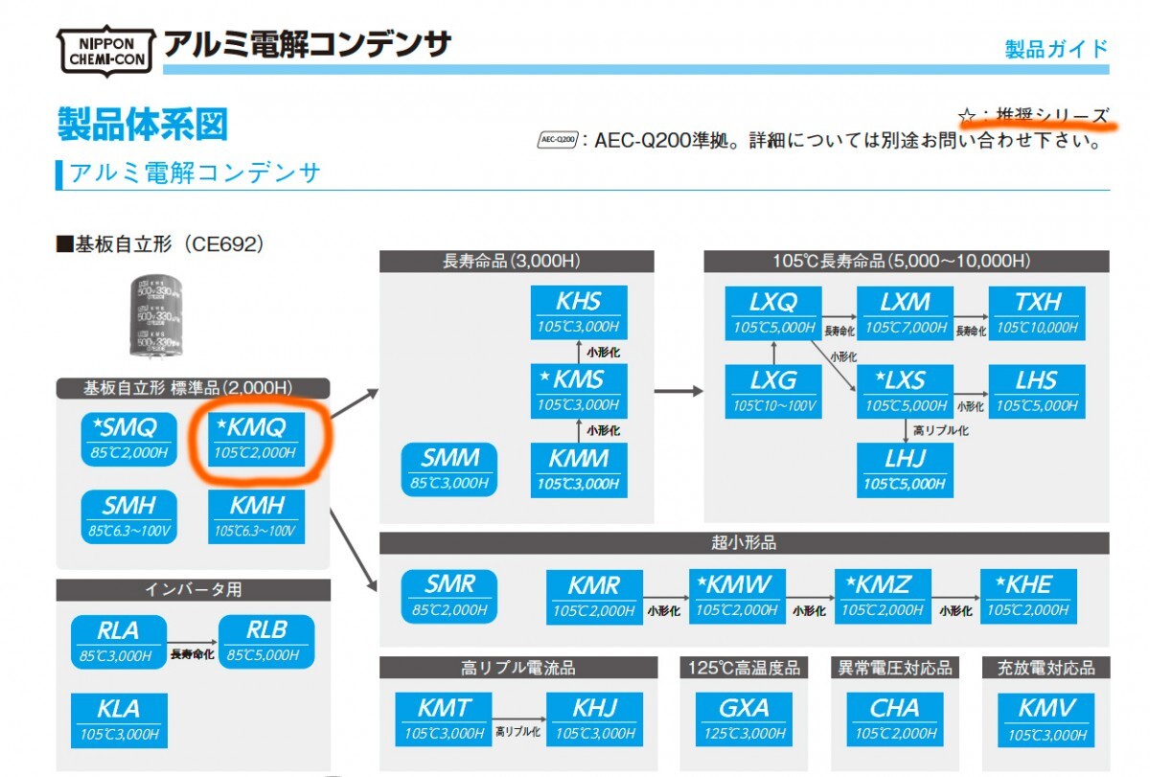
Task: Click the 長寿命品(3,000H) group header
Action: click(x=517, y=261)
